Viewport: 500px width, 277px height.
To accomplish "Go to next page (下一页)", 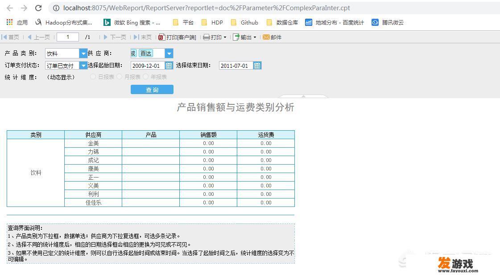I will pyautogui.click(x=115, y=37).
